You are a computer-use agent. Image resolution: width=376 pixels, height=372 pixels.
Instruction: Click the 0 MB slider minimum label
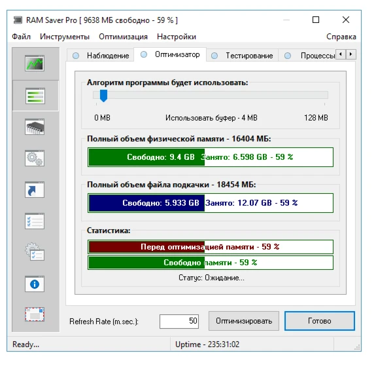[x=102, y=118]
